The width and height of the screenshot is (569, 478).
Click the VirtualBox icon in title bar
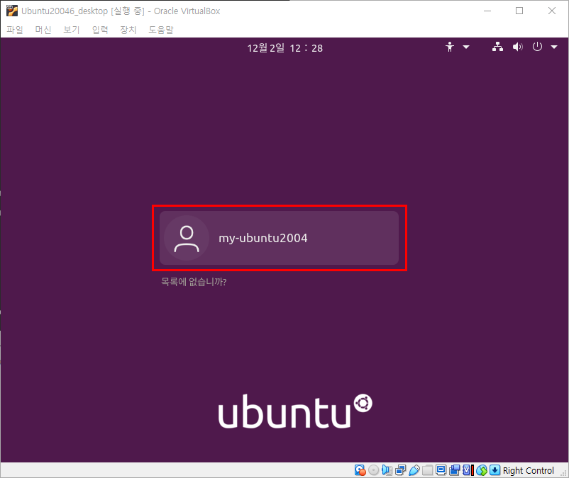click(11, 11)
